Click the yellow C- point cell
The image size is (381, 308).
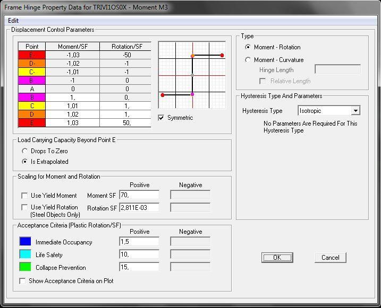pos(32,72)
